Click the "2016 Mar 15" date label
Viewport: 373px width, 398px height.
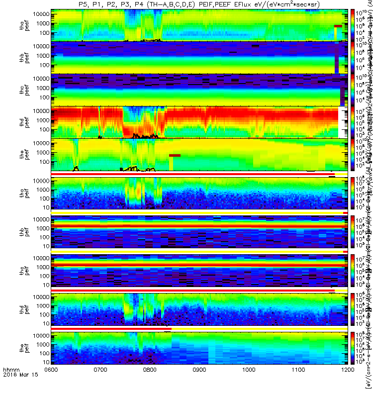pos(20,375)
